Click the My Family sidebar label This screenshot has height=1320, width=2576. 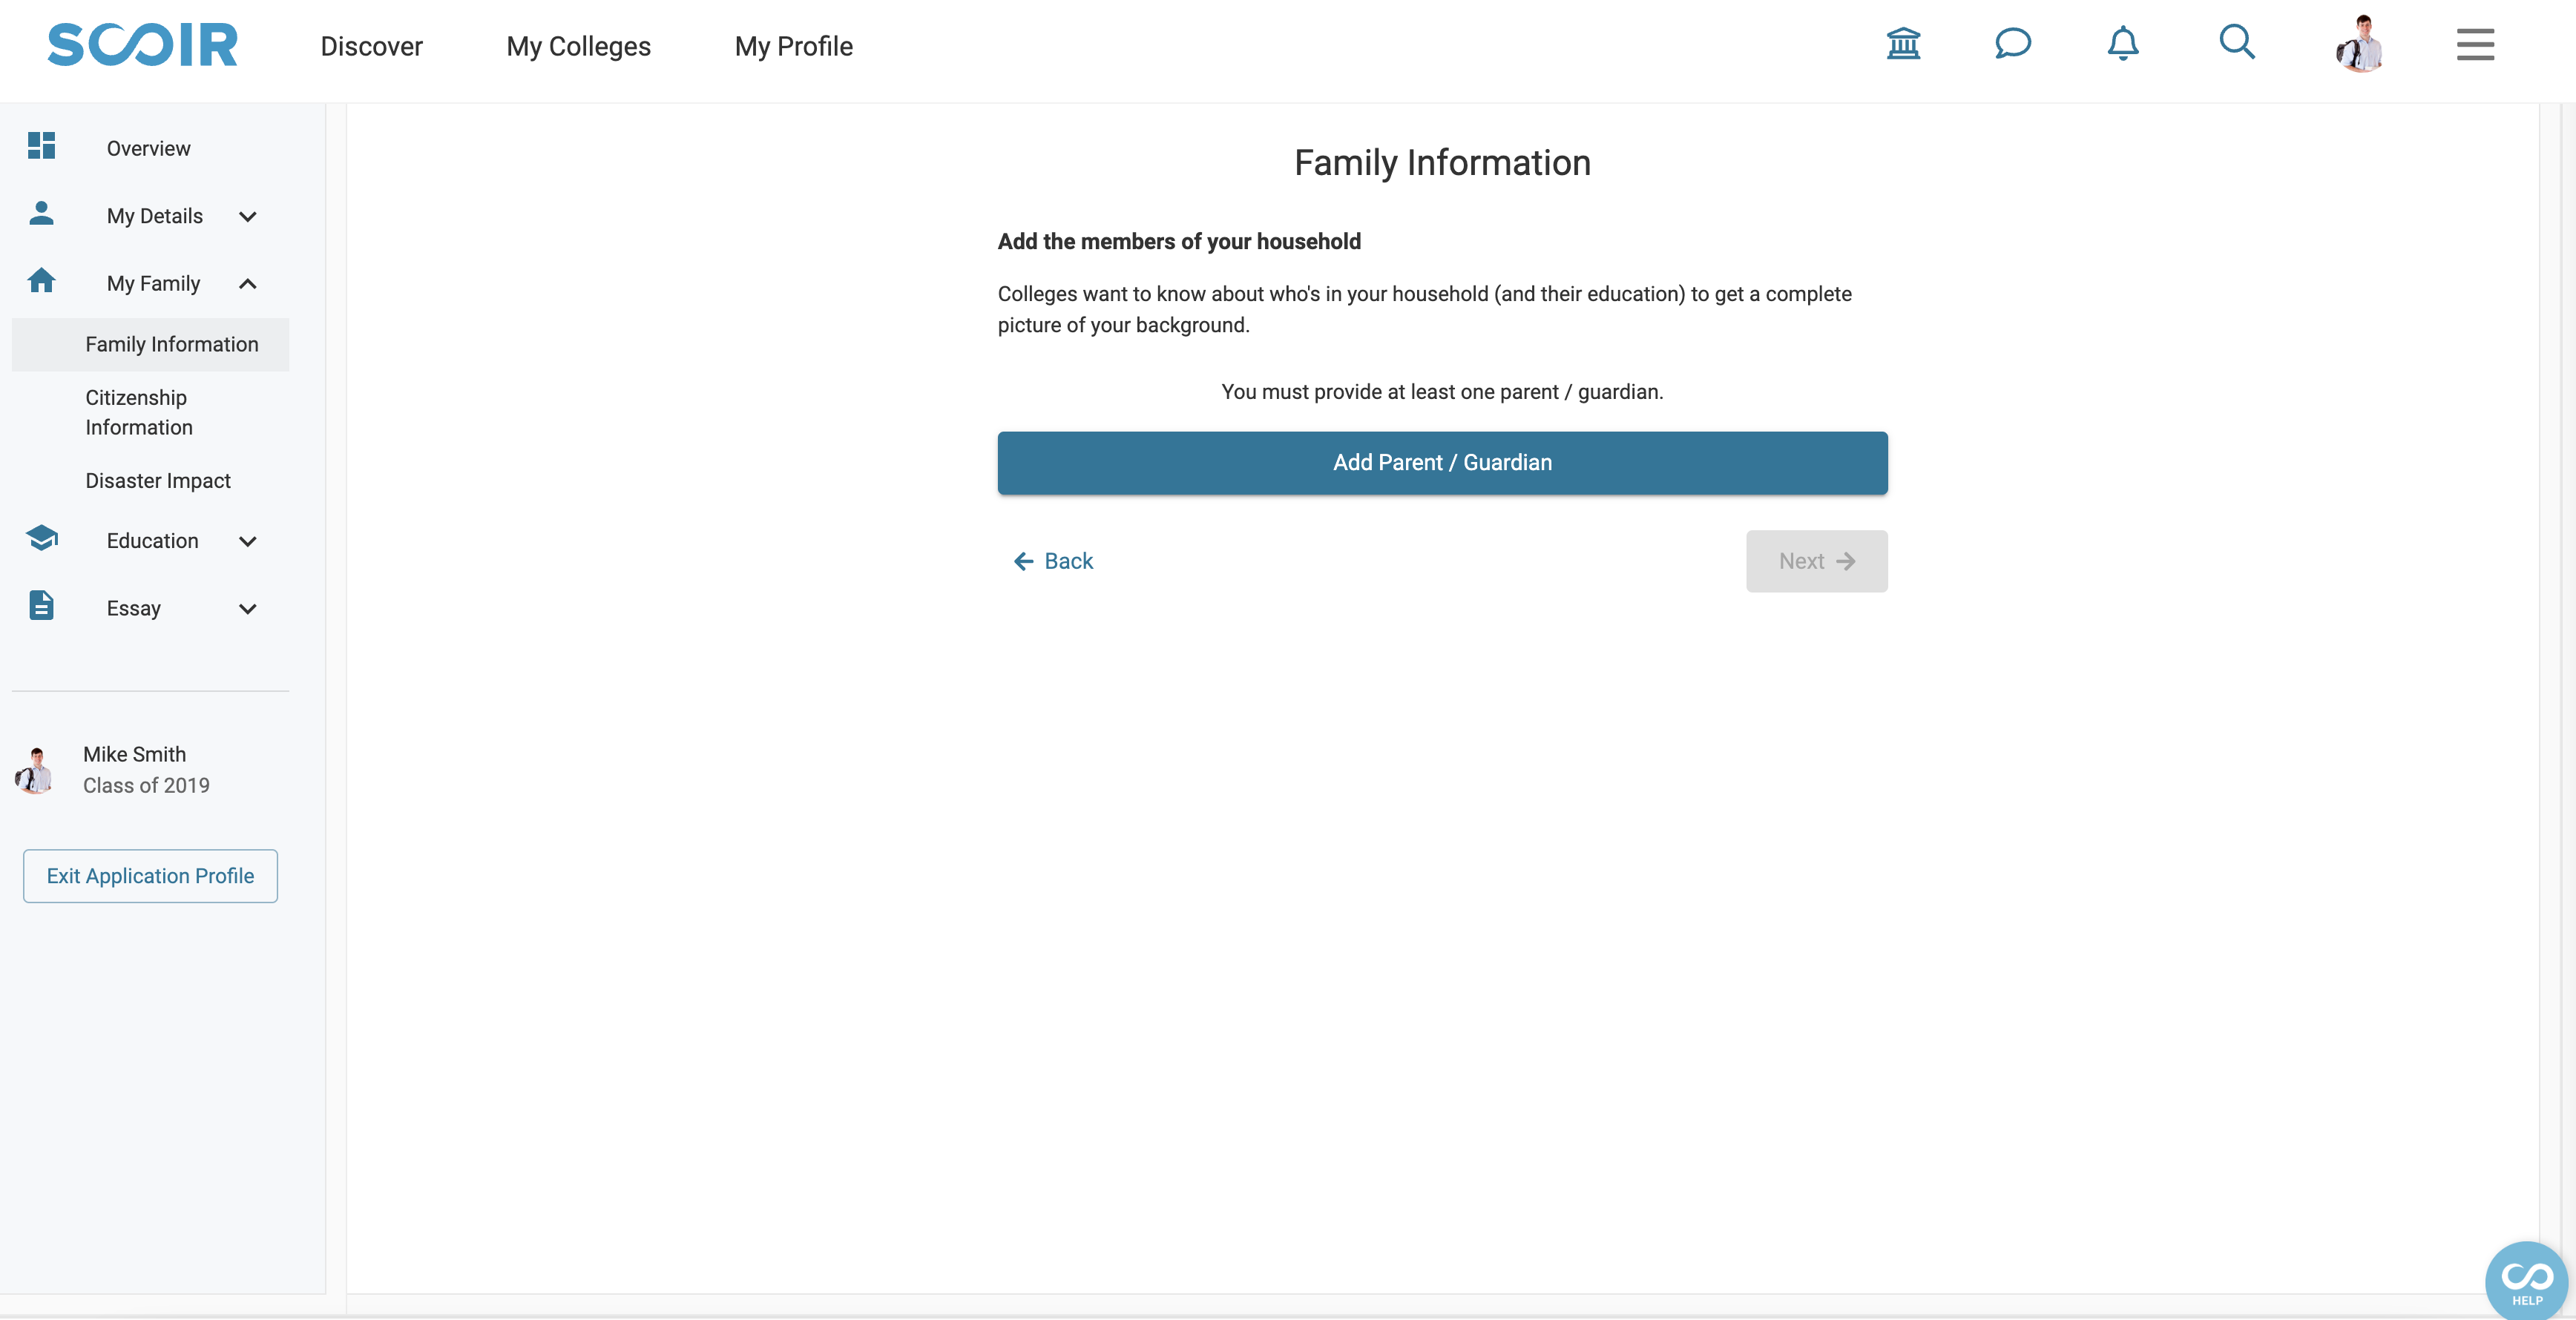coord(154,284)
